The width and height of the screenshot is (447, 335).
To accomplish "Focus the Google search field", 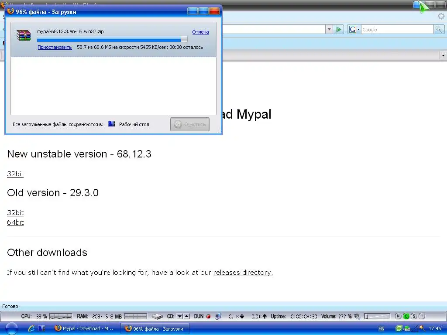I will click(x=397, y=30).
